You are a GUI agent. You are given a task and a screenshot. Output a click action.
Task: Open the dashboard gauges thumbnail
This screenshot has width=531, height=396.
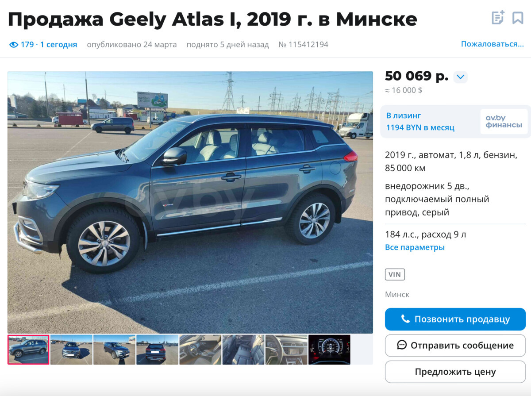(x=329, y=350)
